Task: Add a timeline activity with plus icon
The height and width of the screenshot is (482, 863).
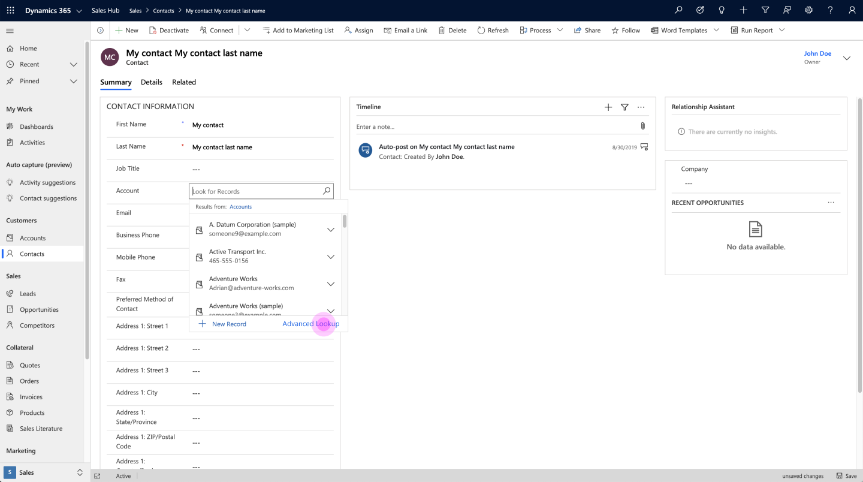Action: point(608,107)
